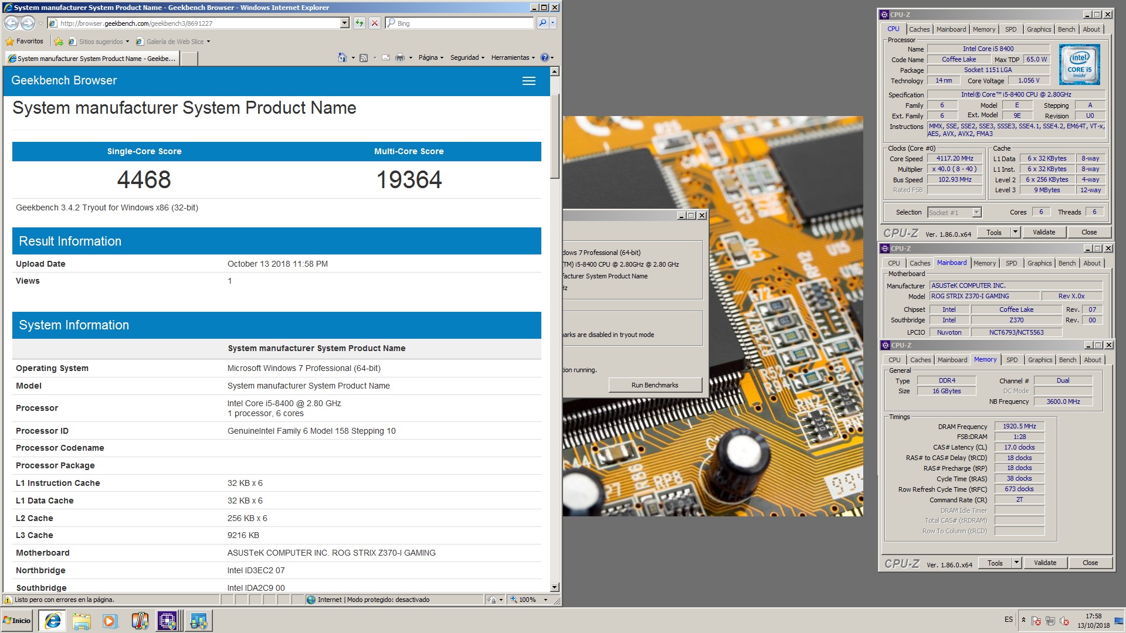1126x633 pixels.
Task: Open Internet Explorer from taskbar
Action: pyautogui.click(x=53, y=621)
